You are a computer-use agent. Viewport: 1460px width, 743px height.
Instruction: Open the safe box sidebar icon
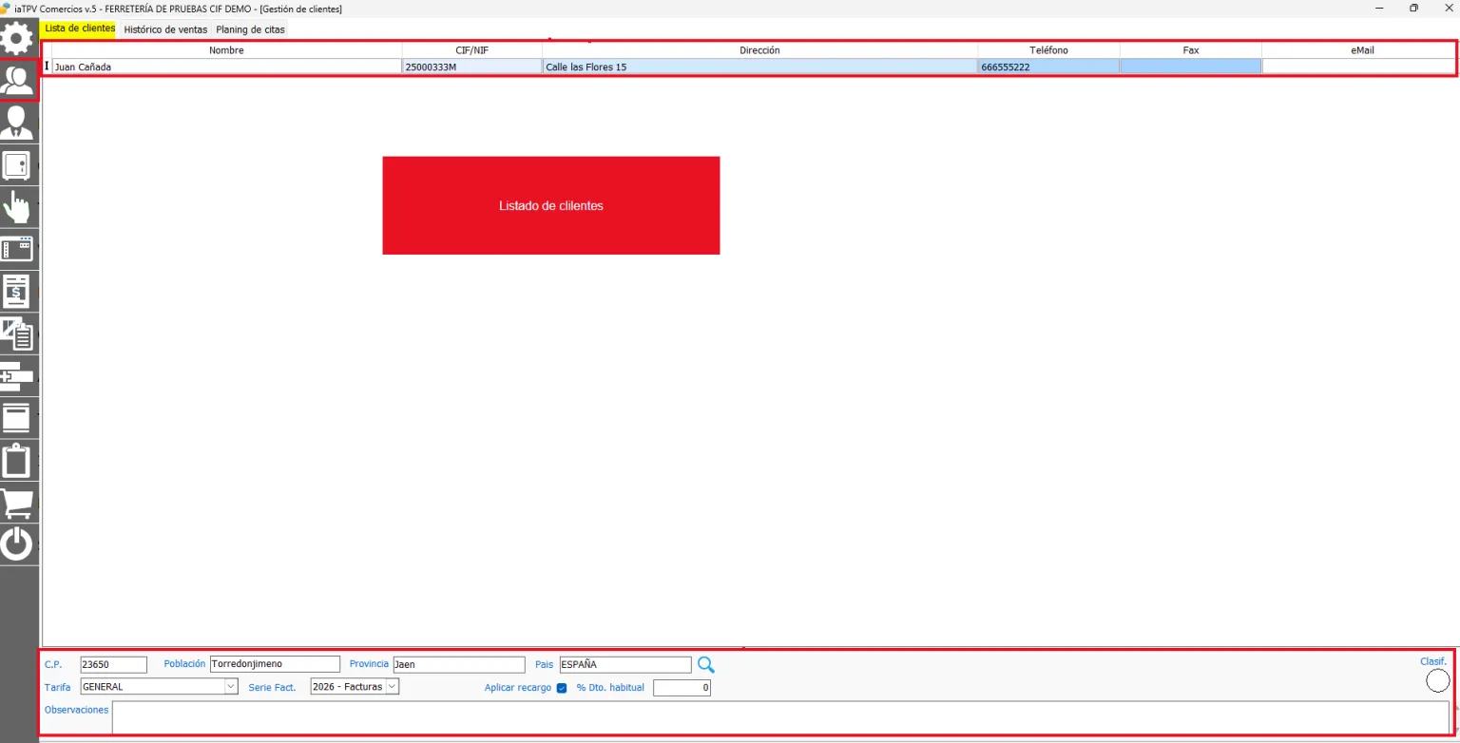(x=17, y=164)
